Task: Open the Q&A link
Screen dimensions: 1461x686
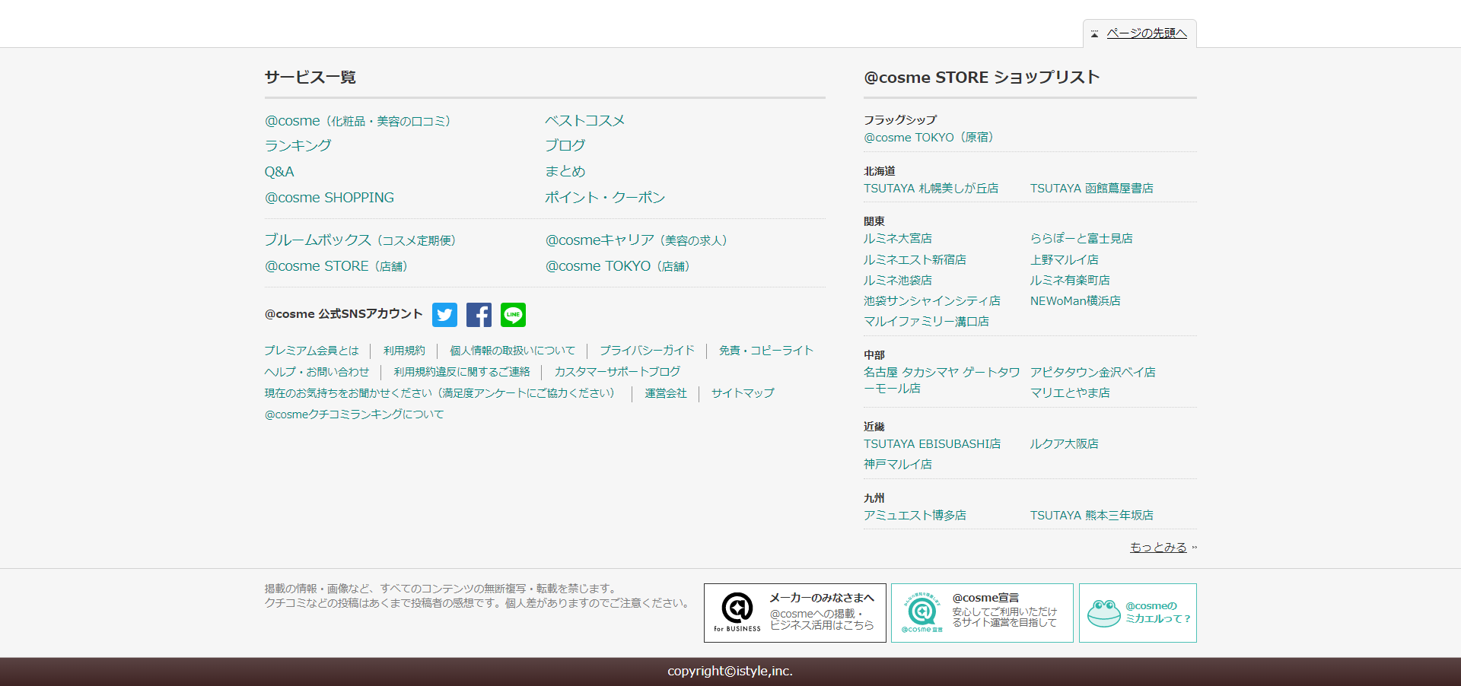Action: (279, 172)
